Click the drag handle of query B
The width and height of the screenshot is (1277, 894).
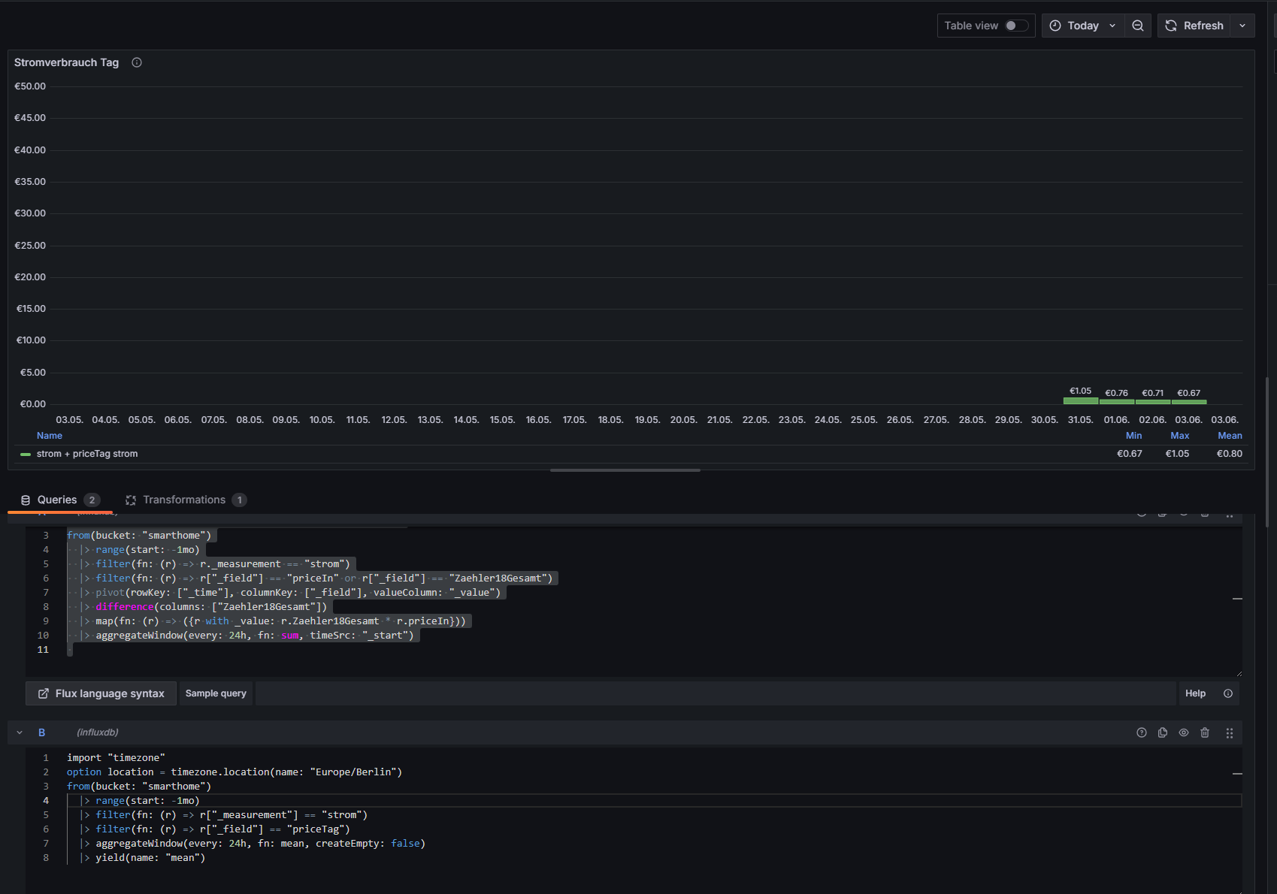click(x=1229, y=732)
